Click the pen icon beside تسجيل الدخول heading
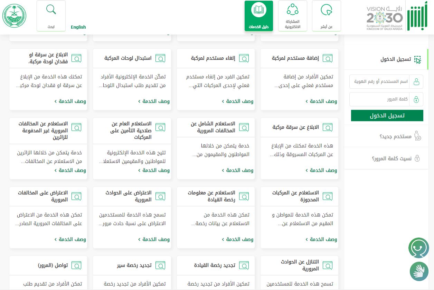The height and width of the screenshot is (290, 434). 417,59
